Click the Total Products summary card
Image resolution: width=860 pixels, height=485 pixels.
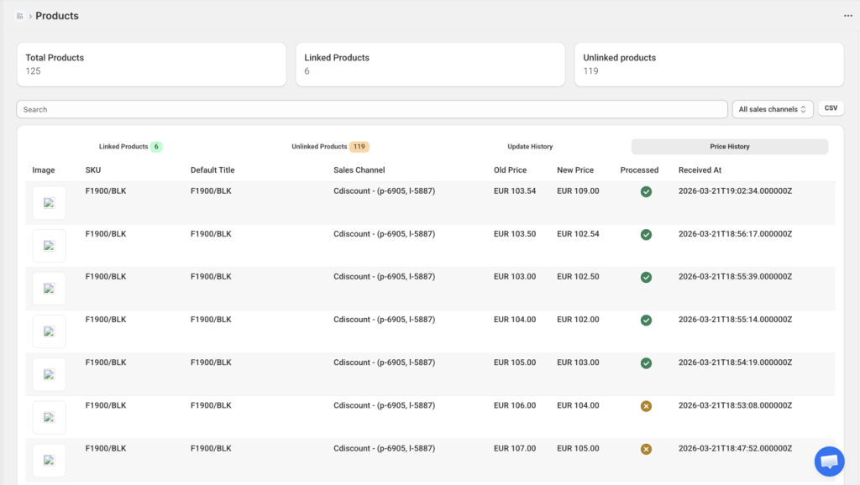pyautogui.click(x=151, y=65)
